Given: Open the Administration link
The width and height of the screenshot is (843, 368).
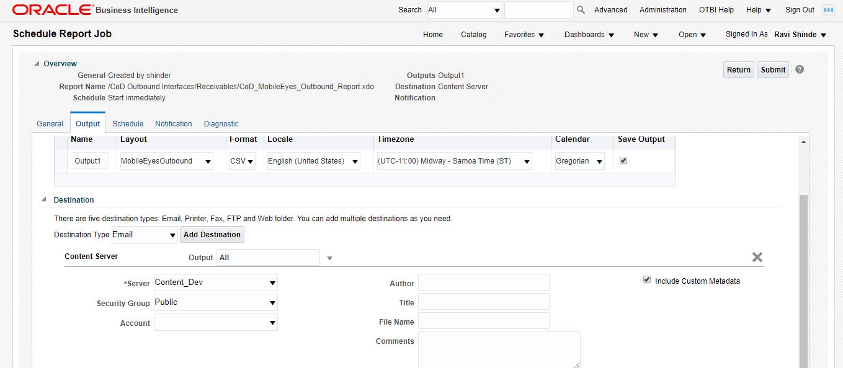Looking at the screenshot, I should [x=663, y=10].
